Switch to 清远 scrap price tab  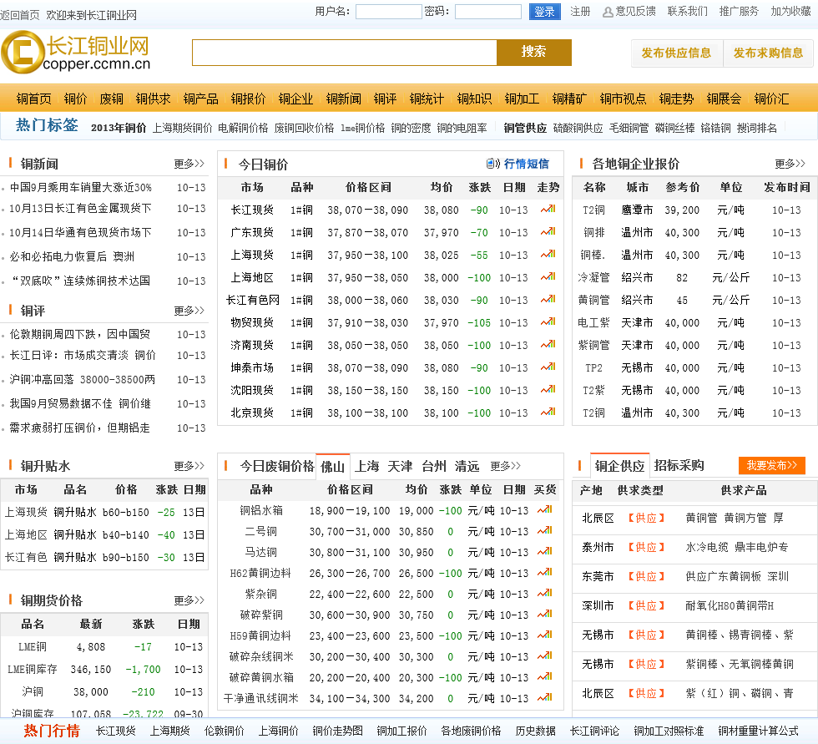(x=467, y=466)
